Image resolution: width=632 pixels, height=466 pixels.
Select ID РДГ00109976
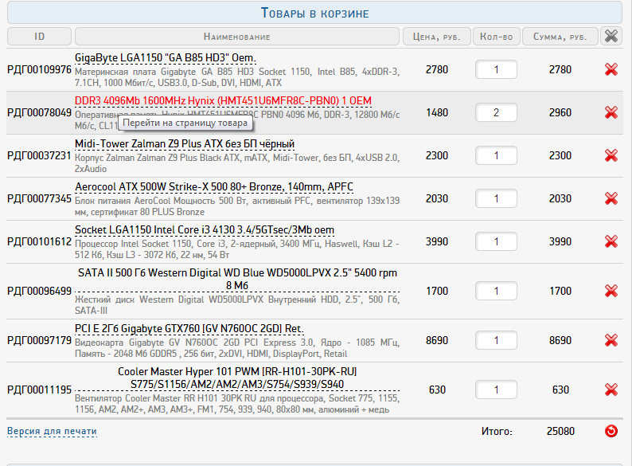pos(39,69)
